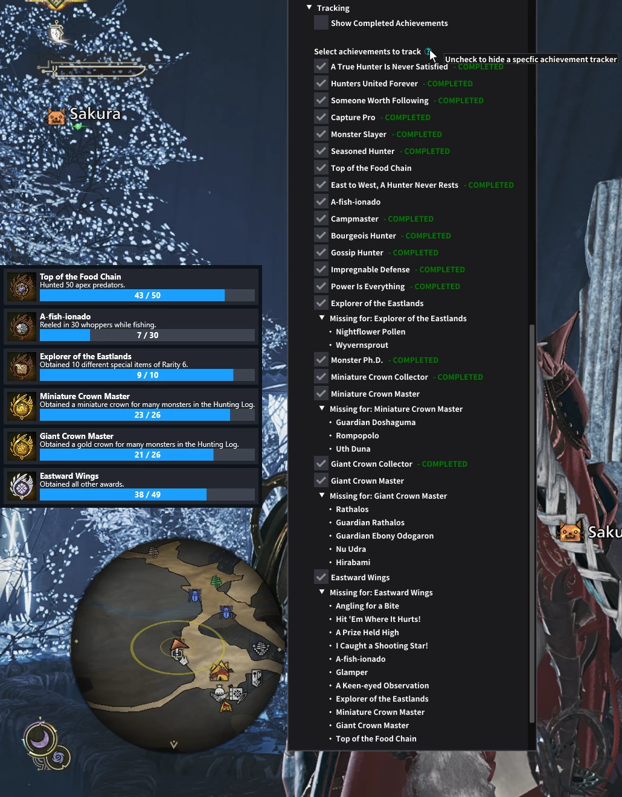The width and height of the screenshot is (622, 797).
Task: Click Hirabami list entry
Action: point(353,562)
